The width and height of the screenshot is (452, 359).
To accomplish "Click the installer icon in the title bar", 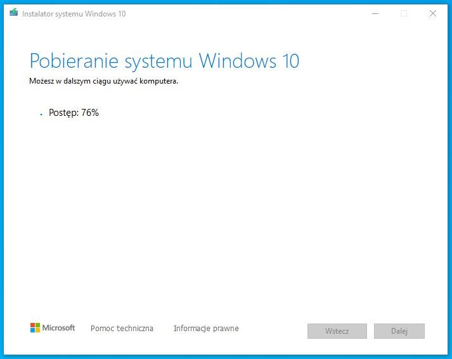I will (x=13, y=13).
